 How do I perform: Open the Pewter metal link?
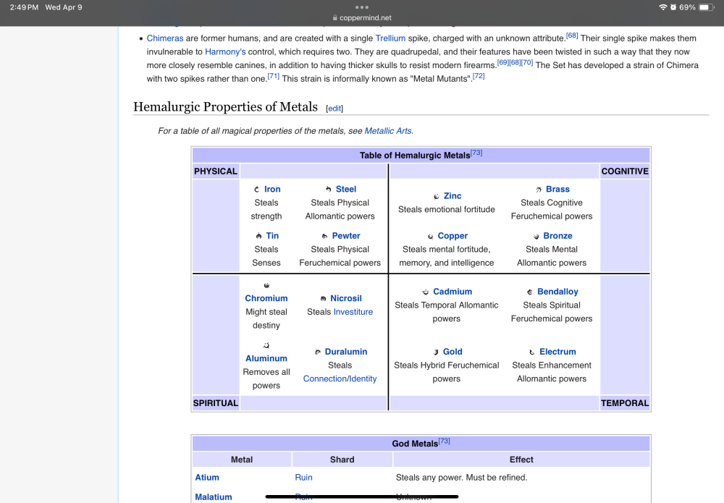coord(346,236)
